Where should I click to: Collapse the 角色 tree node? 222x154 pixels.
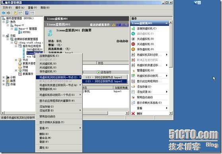(4, 22)
